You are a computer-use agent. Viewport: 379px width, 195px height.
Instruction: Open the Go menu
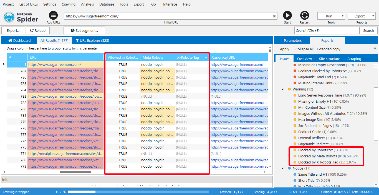pyautogui.click(x=154, y=4)
